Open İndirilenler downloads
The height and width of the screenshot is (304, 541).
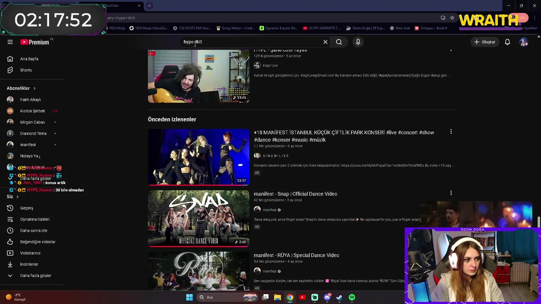tap(30, 264)
